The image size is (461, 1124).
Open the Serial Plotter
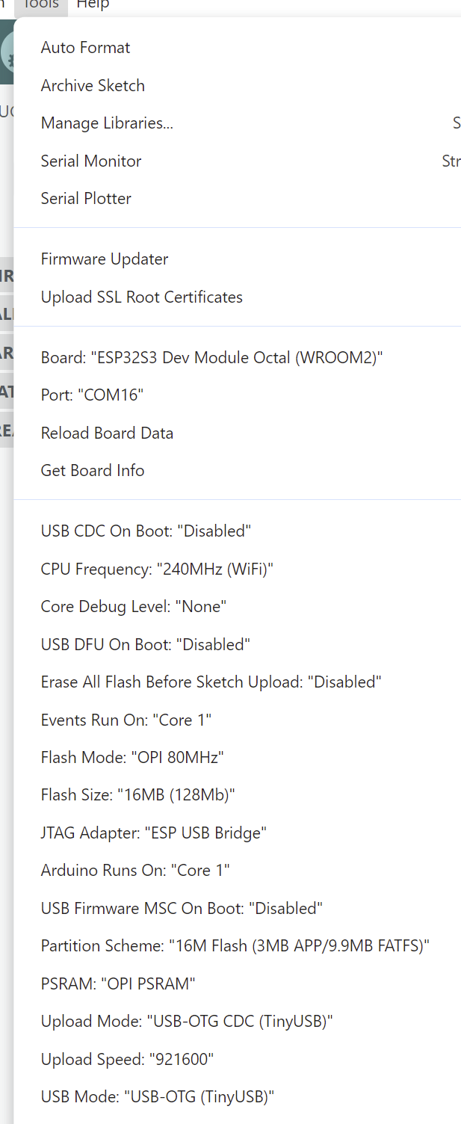click(x=86, y=199)
